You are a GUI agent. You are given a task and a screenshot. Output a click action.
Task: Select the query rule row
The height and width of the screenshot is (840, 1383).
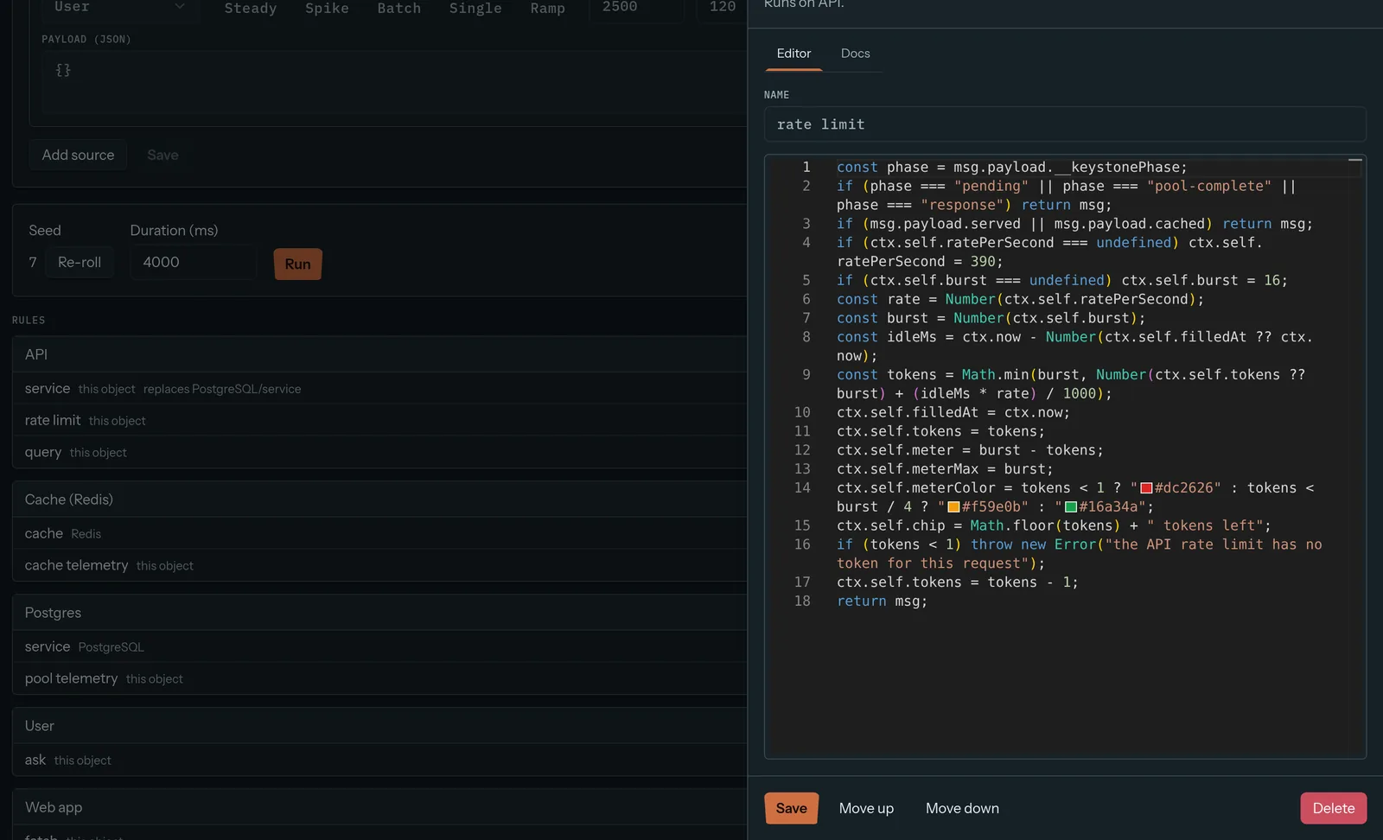point(379,452)
